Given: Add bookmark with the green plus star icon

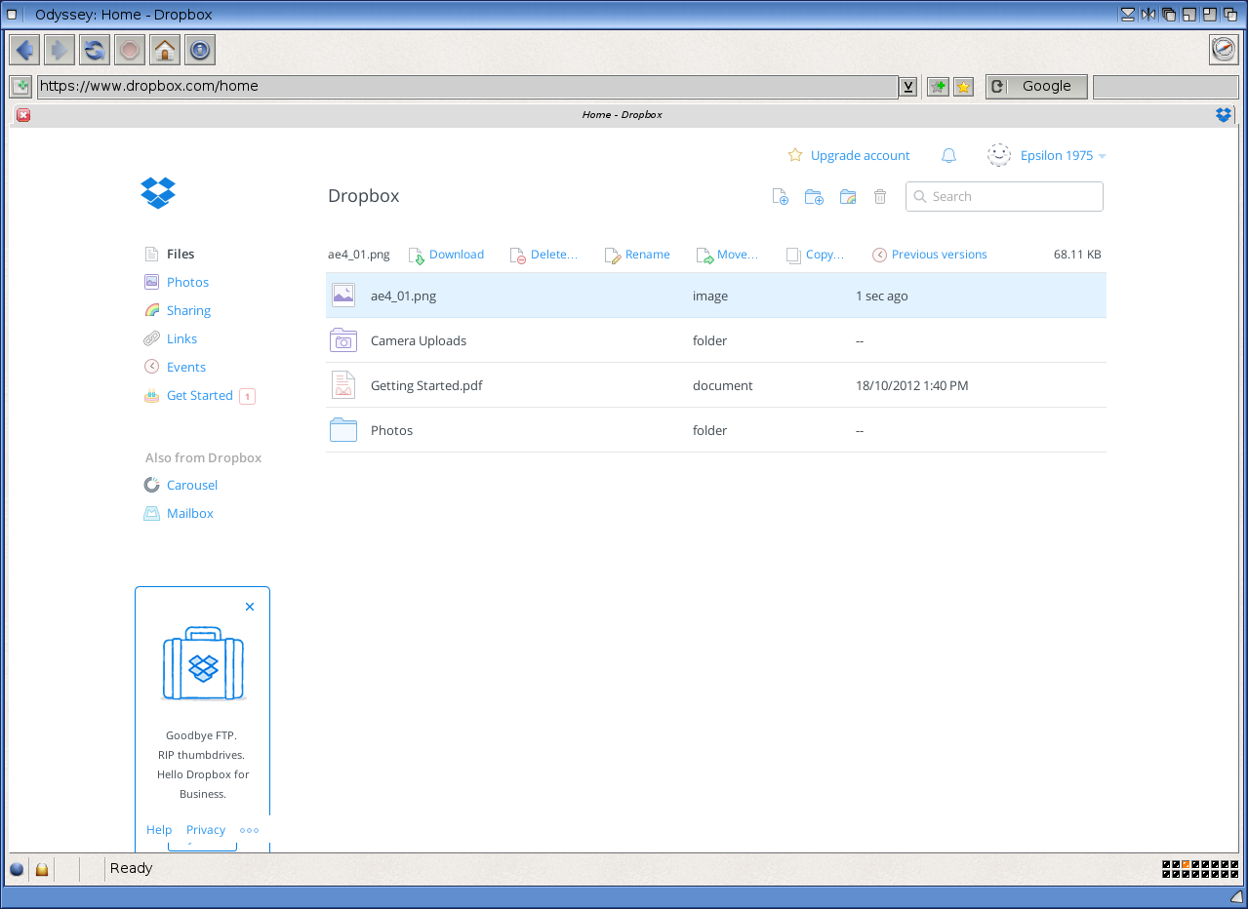Looking at the screenshot, I should click(x=938, y=87).
